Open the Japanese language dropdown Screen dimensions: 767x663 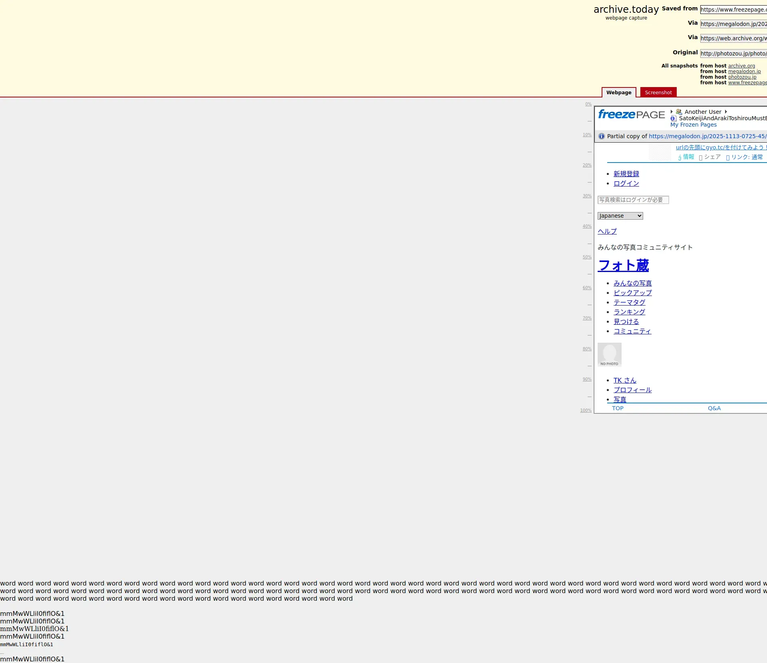click(x=620, y=216)
